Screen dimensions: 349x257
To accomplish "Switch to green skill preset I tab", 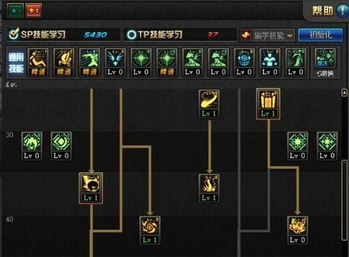I will click(15, 10).
